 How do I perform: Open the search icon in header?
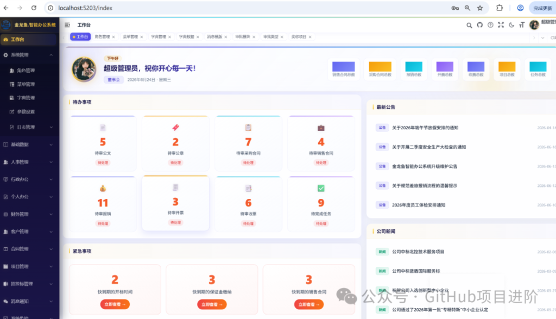tap(469, 25)
